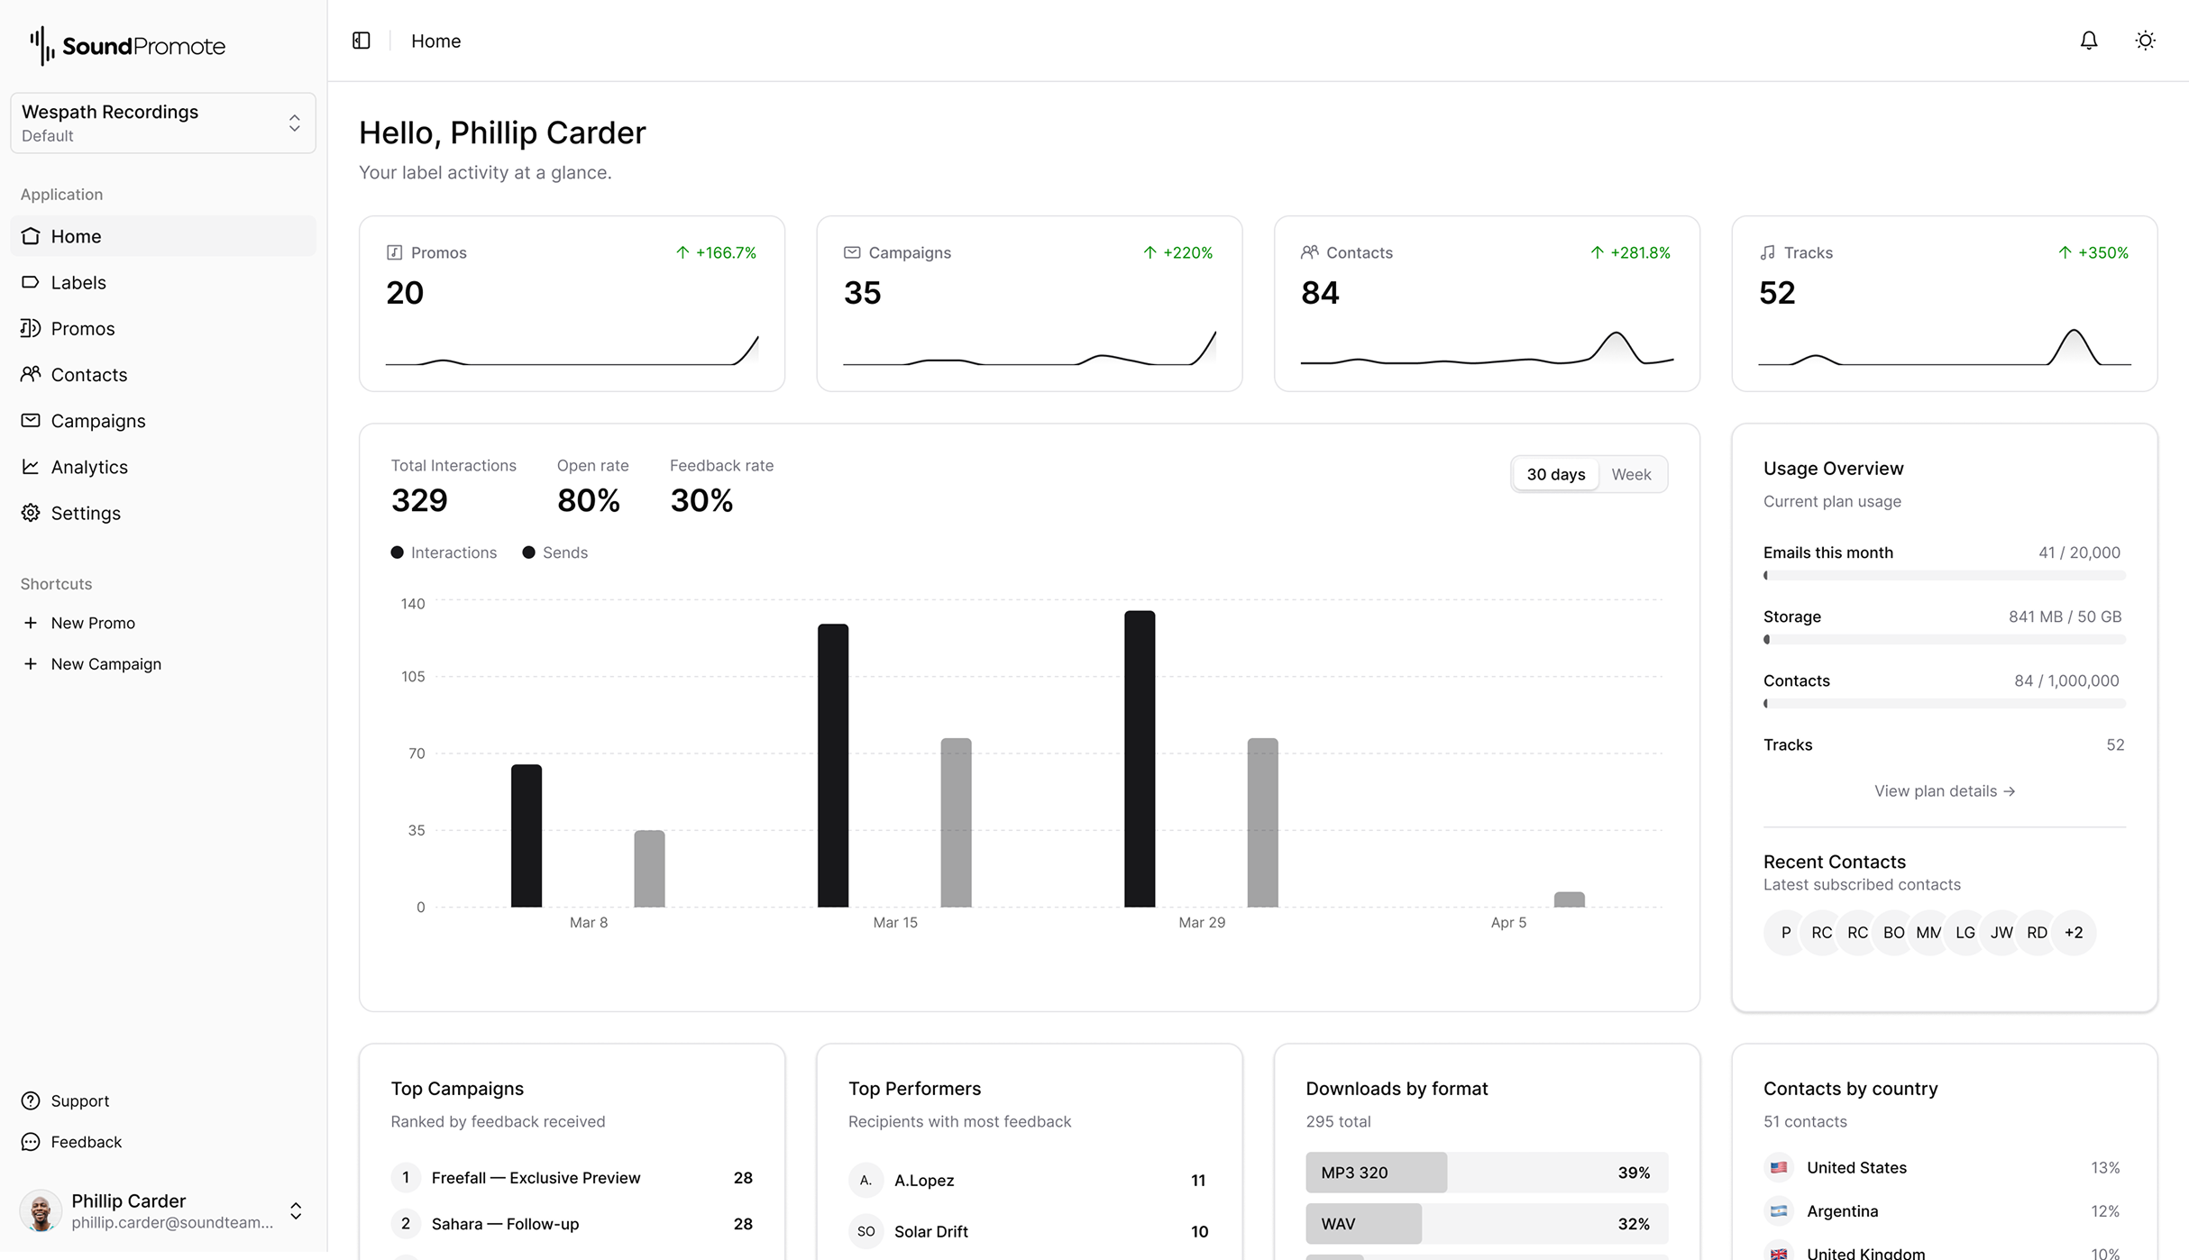Image resolution: width=2189 pixels, height=1260 pixels.
Task: Expand the +2 recent contacts avatars
Action: point(2074,933)
